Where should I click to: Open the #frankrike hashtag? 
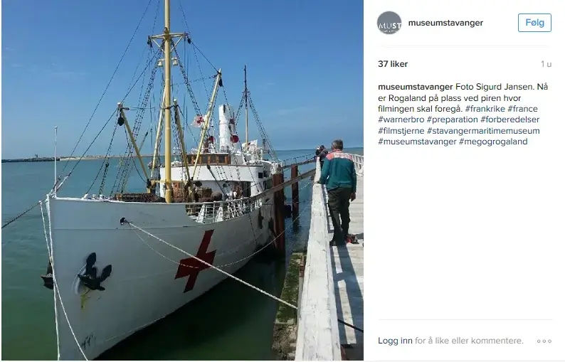(x=485, y=109)
